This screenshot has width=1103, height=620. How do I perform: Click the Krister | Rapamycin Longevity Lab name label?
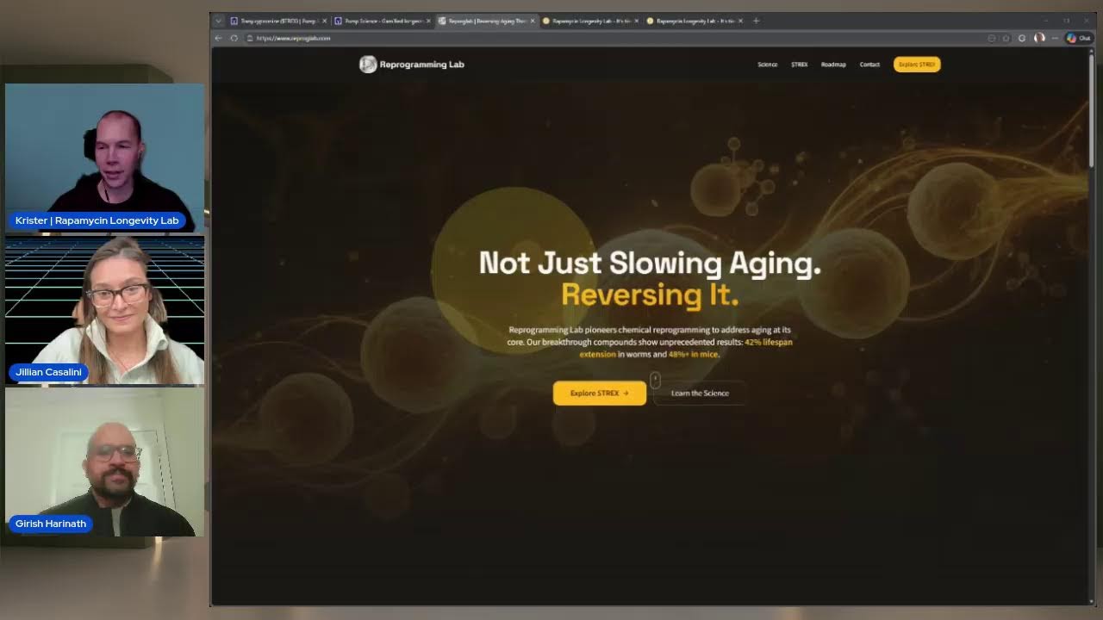click(97, 220)
